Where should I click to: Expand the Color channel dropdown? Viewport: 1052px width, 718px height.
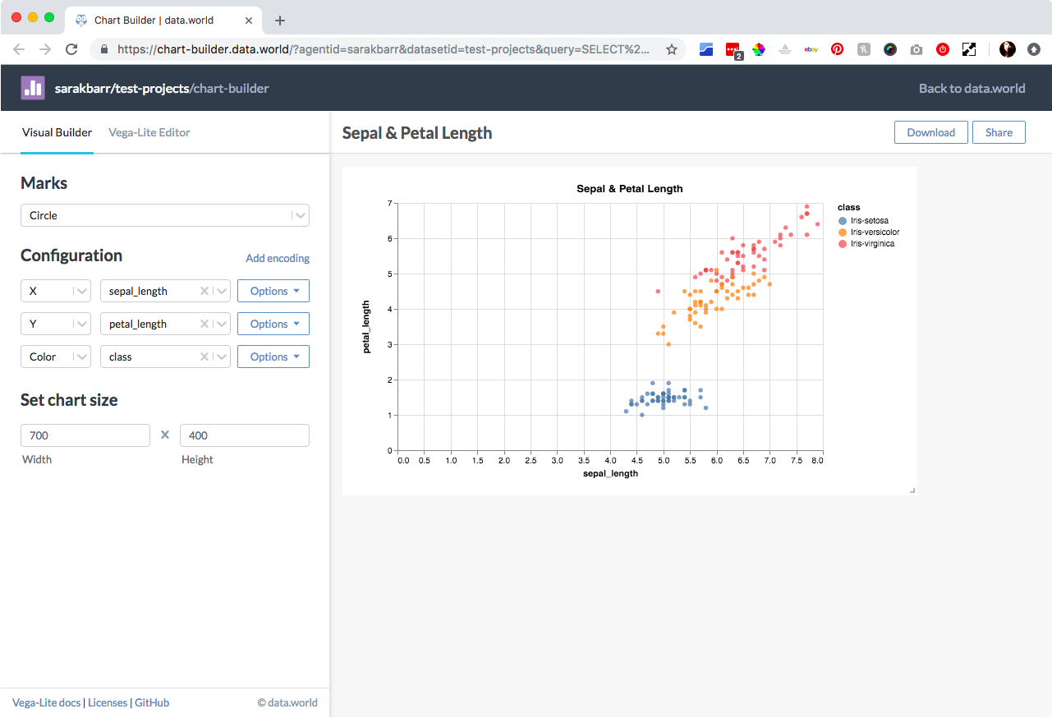(55, 356)
